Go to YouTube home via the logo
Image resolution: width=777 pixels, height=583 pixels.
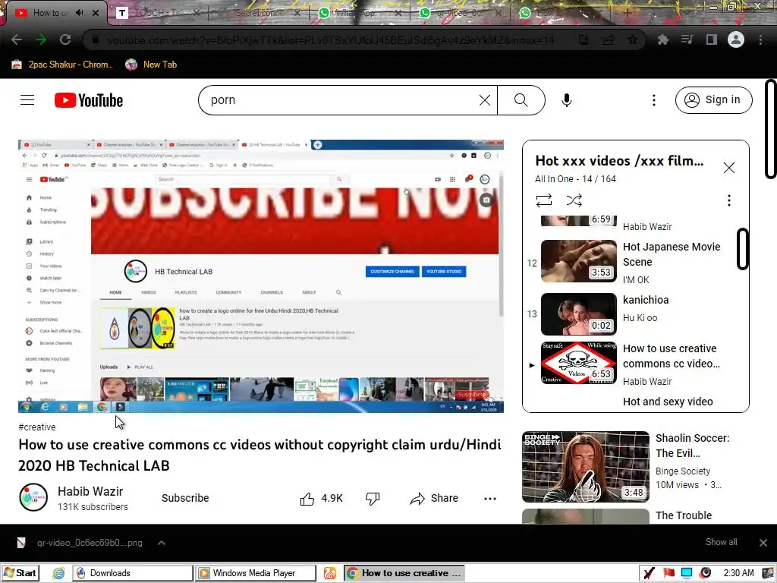coord(89,100)
